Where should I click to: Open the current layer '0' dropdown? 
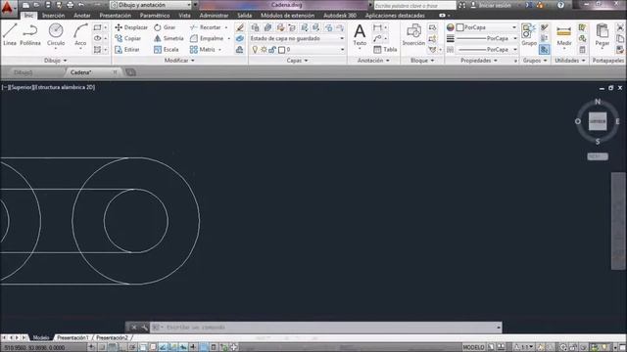(x=297, y=50)
